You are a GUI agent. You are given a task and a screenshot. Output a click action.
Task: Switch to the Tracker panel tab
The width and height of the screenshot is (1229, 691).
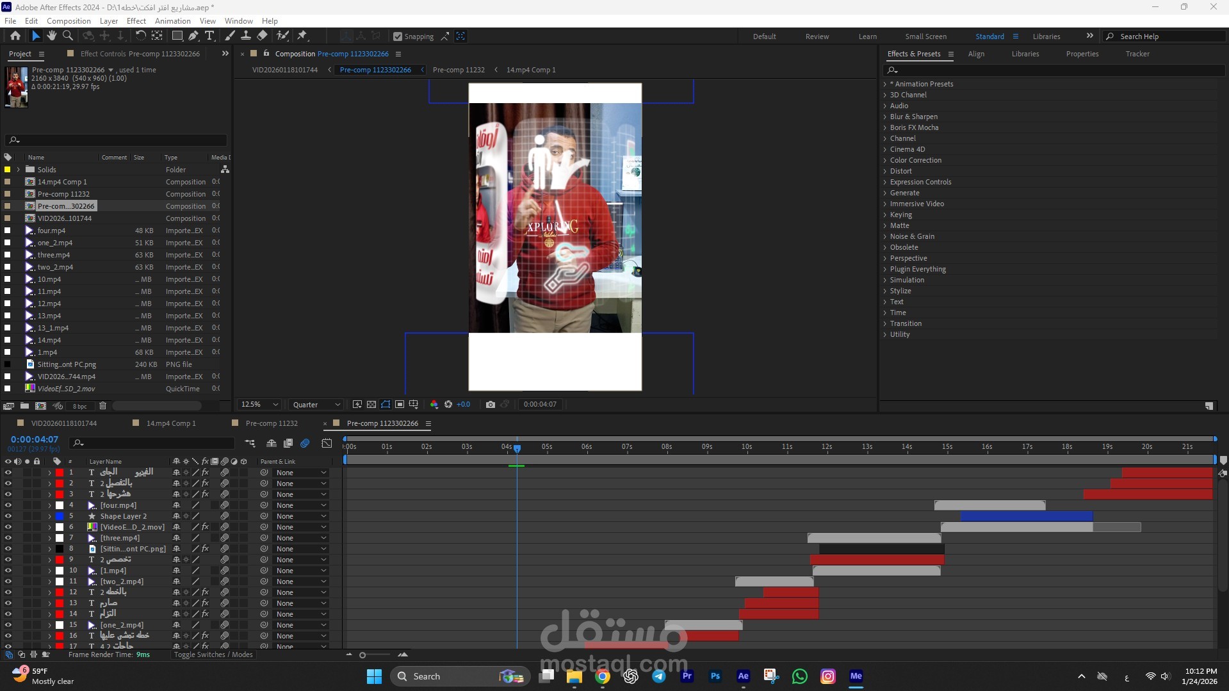(1137, 54)
